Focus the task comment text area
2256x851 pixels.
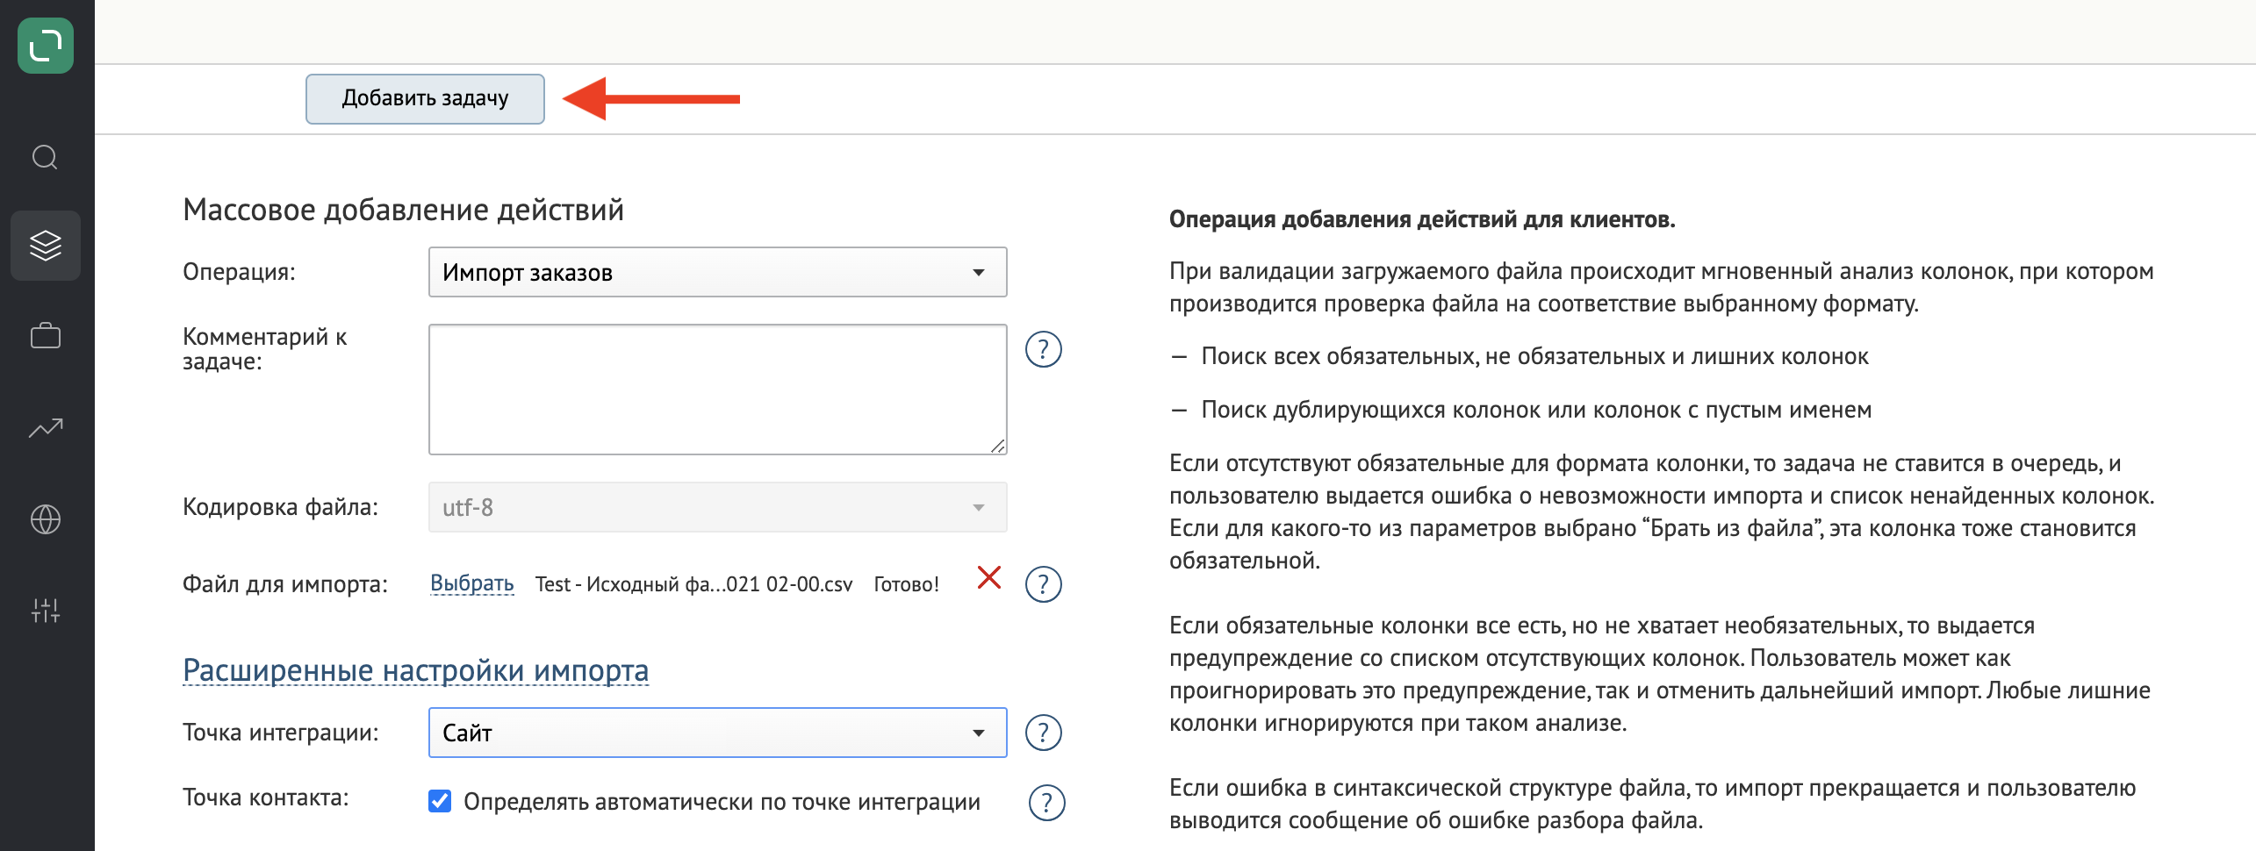[x=717, y=390]
